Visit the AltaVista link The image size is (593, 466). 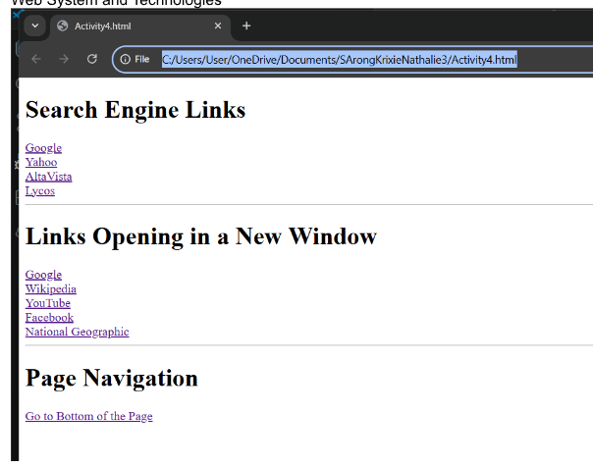(48, 177)
